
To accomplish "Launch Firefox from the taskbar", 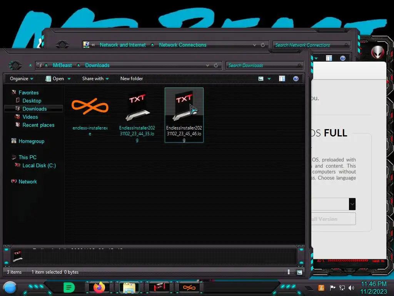I will [99, 288].
